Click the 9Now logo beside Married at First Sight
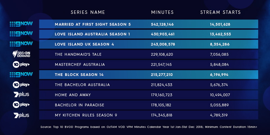The image size is (270, 135). tap(21, 24)
